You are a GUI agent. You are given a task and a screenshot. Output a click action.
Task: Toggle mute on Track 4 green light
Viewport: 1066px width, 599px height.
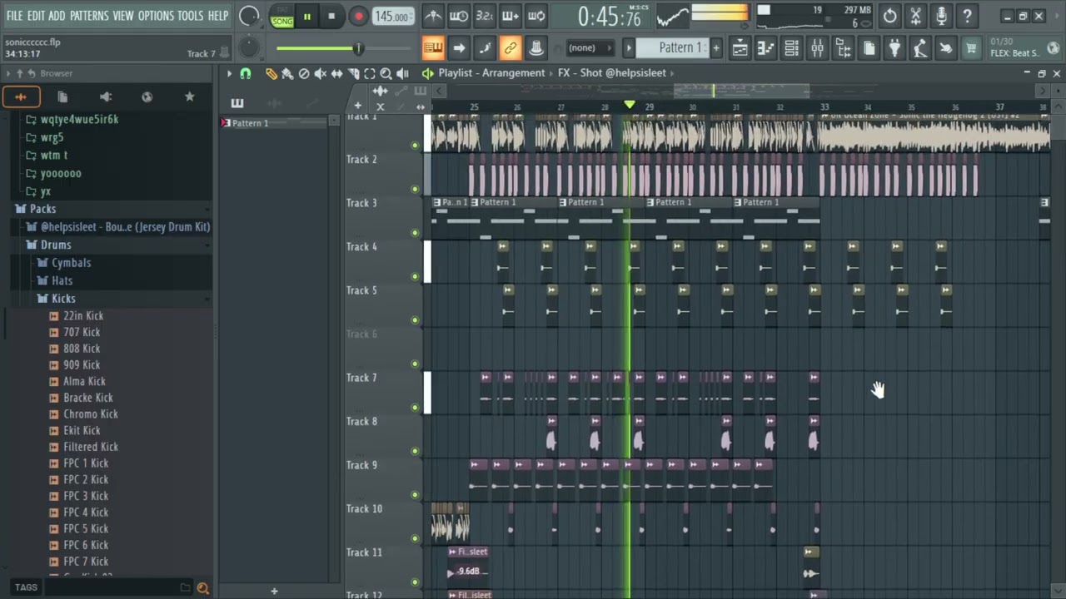(x=415, y=276)
